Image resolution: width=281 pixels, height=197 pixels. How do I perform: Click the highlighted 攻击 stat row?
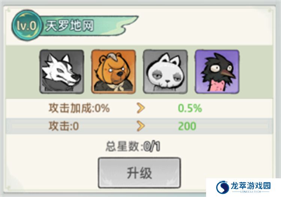[x=139, y=126]
